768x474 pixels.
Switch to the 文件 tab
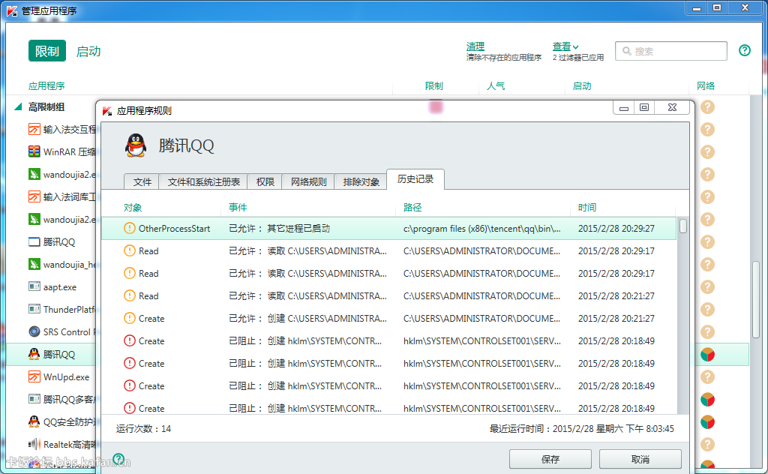pyautogui.click(x=142, y=181)
